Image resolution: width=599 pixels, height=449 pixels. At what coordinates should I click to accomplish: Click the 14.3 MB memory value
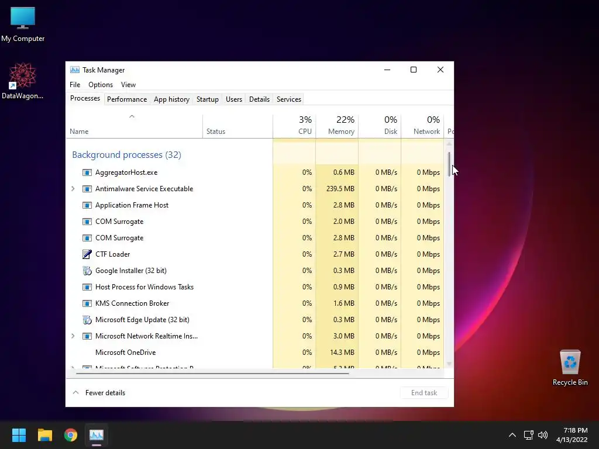(x=342, y=353)
